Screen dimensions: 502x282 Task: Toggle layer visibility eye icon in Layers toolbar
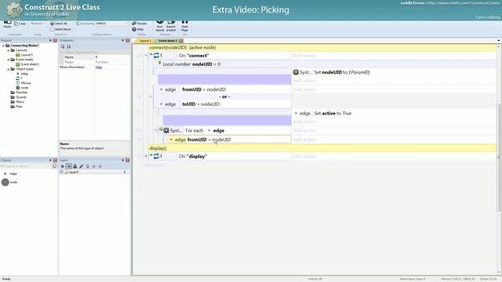click(x=69, y=166)
